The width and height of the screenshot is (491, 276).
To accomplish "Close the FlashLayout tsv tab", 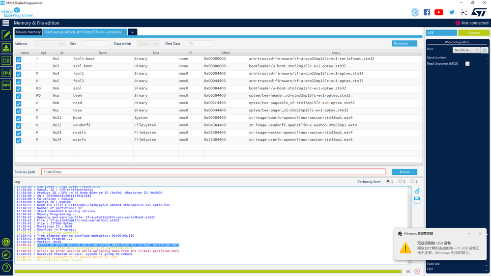I will point(124,32).
